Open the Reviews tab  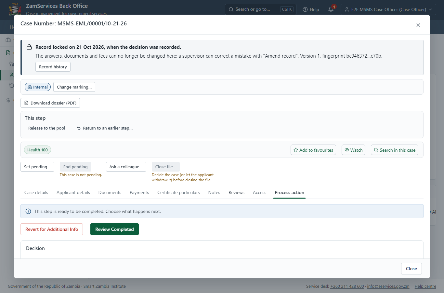click(x=236, y=192)
